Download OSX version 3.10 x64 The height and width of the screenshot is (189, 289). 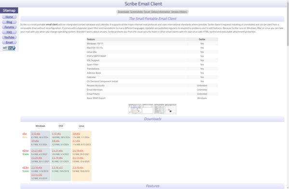[56, 134]
